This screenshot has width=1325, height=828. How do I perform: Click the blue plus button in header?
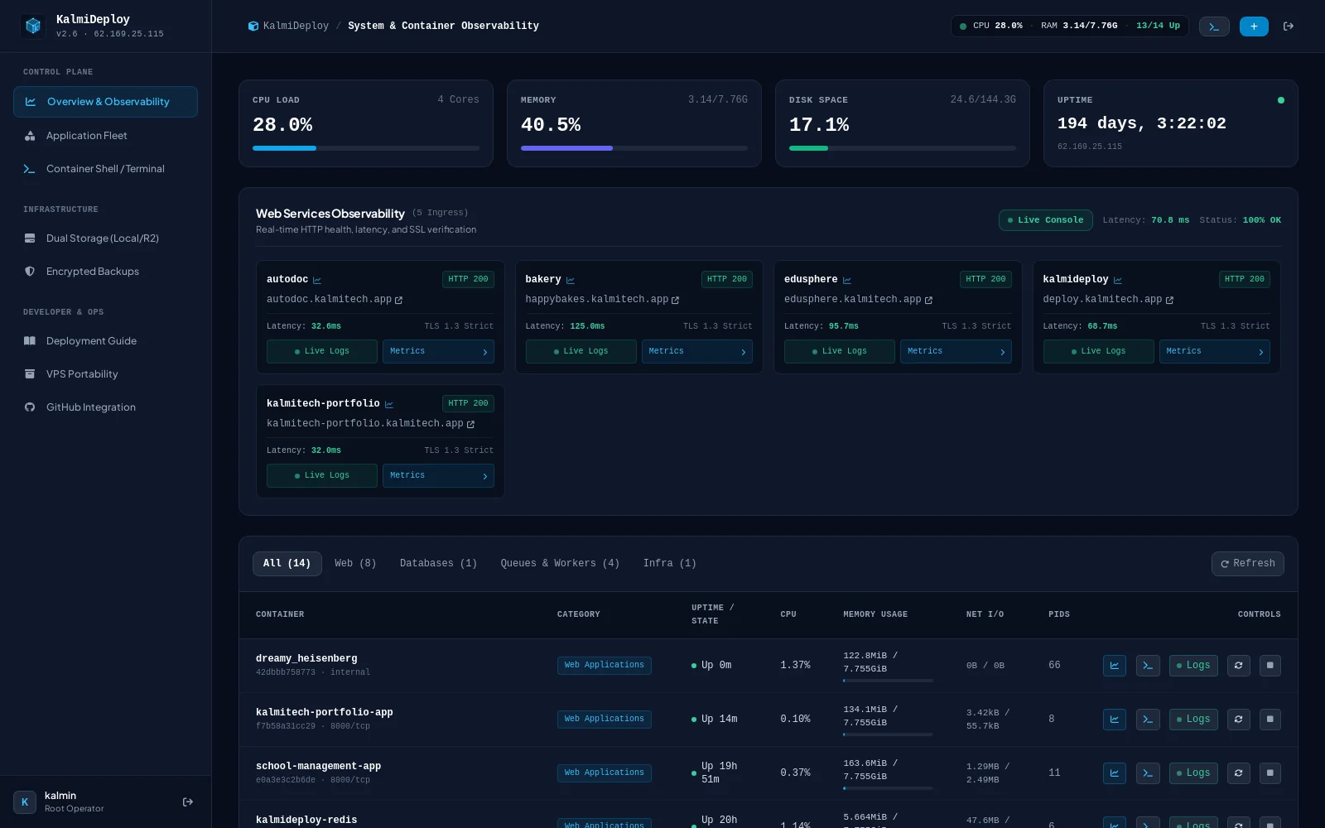[x=1254, y=26]
